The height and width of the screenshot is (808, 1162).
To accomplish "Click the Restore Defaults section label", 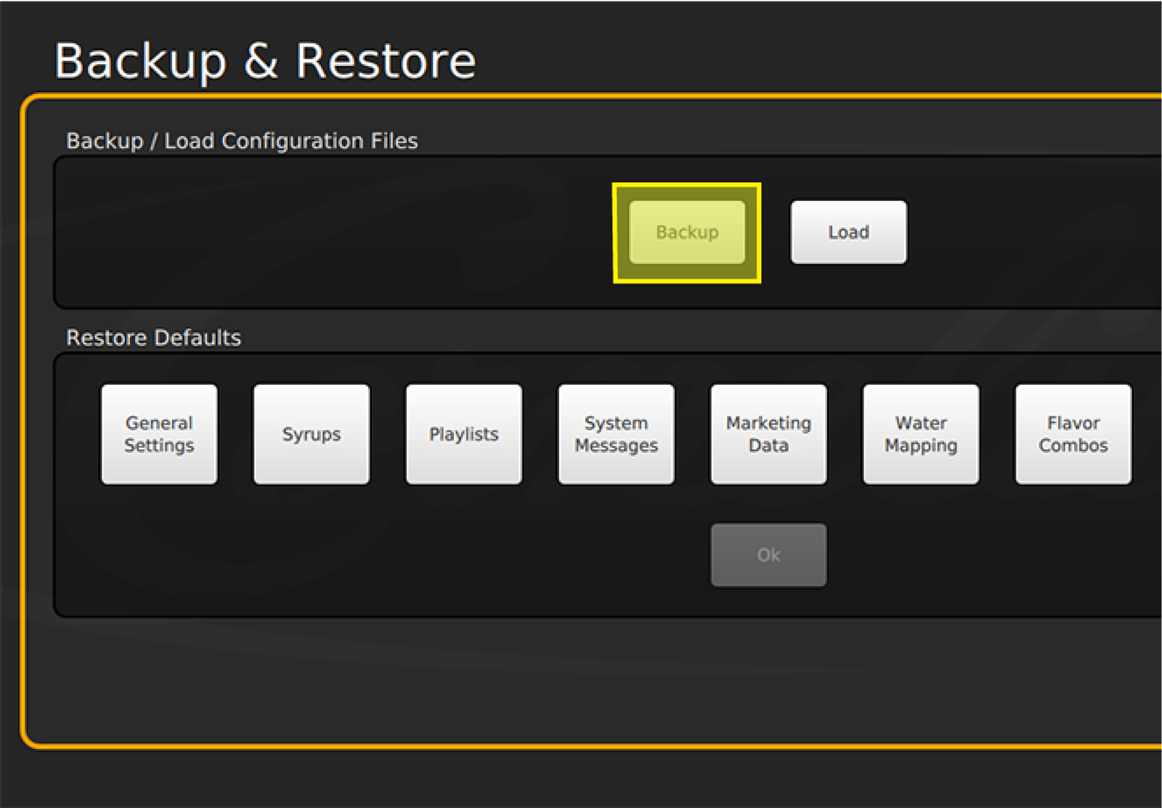I will (153, 338).
